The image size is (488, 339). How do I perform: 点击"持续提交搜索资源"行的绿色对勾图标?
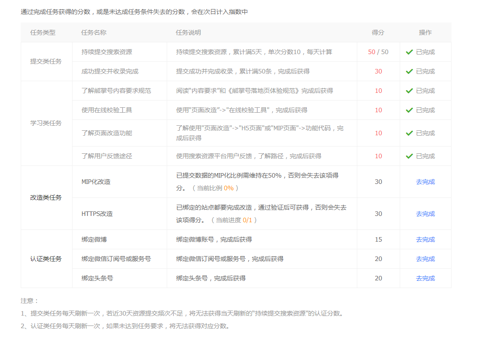coord(409,52)
